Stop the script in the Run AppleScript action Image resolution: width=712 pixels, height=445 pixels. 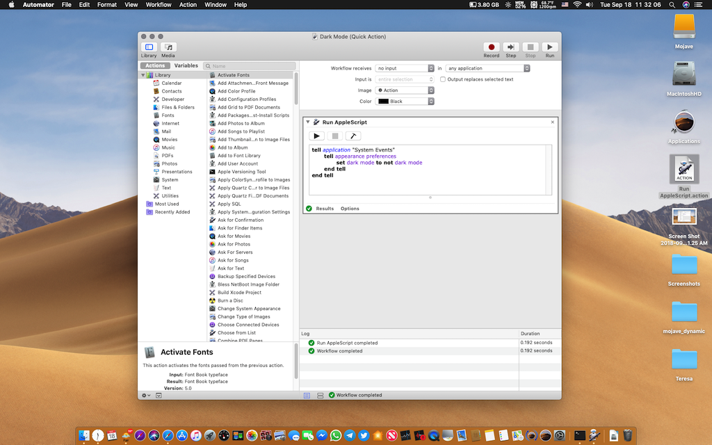click(334, 136)
